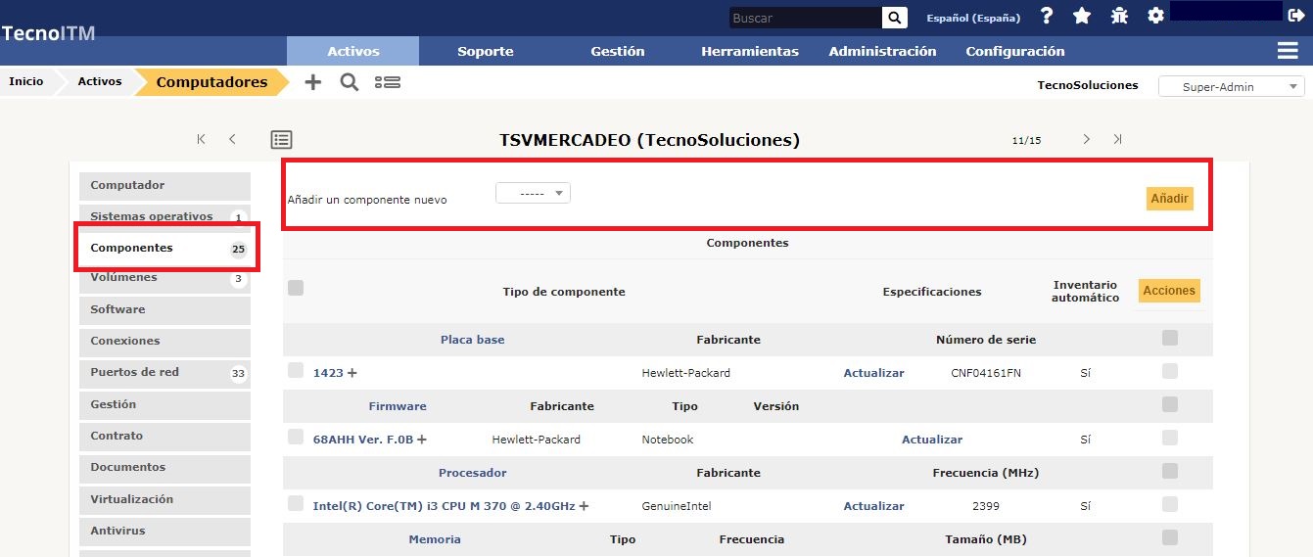
Task: Open the new component type dropdown
Action: (x=533, y=194)
